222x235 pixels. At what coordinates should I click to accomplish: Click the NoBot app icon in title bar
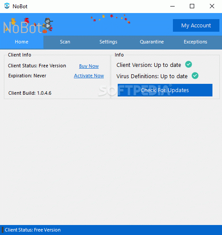pyautogui.click(x=7, y=6)
